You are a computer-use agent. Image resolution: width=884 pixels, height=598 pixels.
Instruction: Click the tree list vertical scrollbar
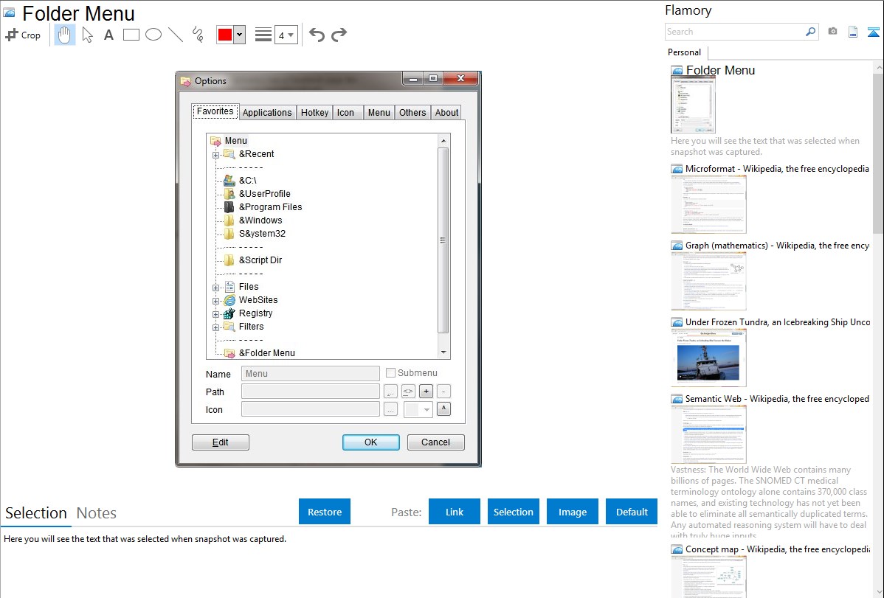pyautogui.click(x=443, y=246)
